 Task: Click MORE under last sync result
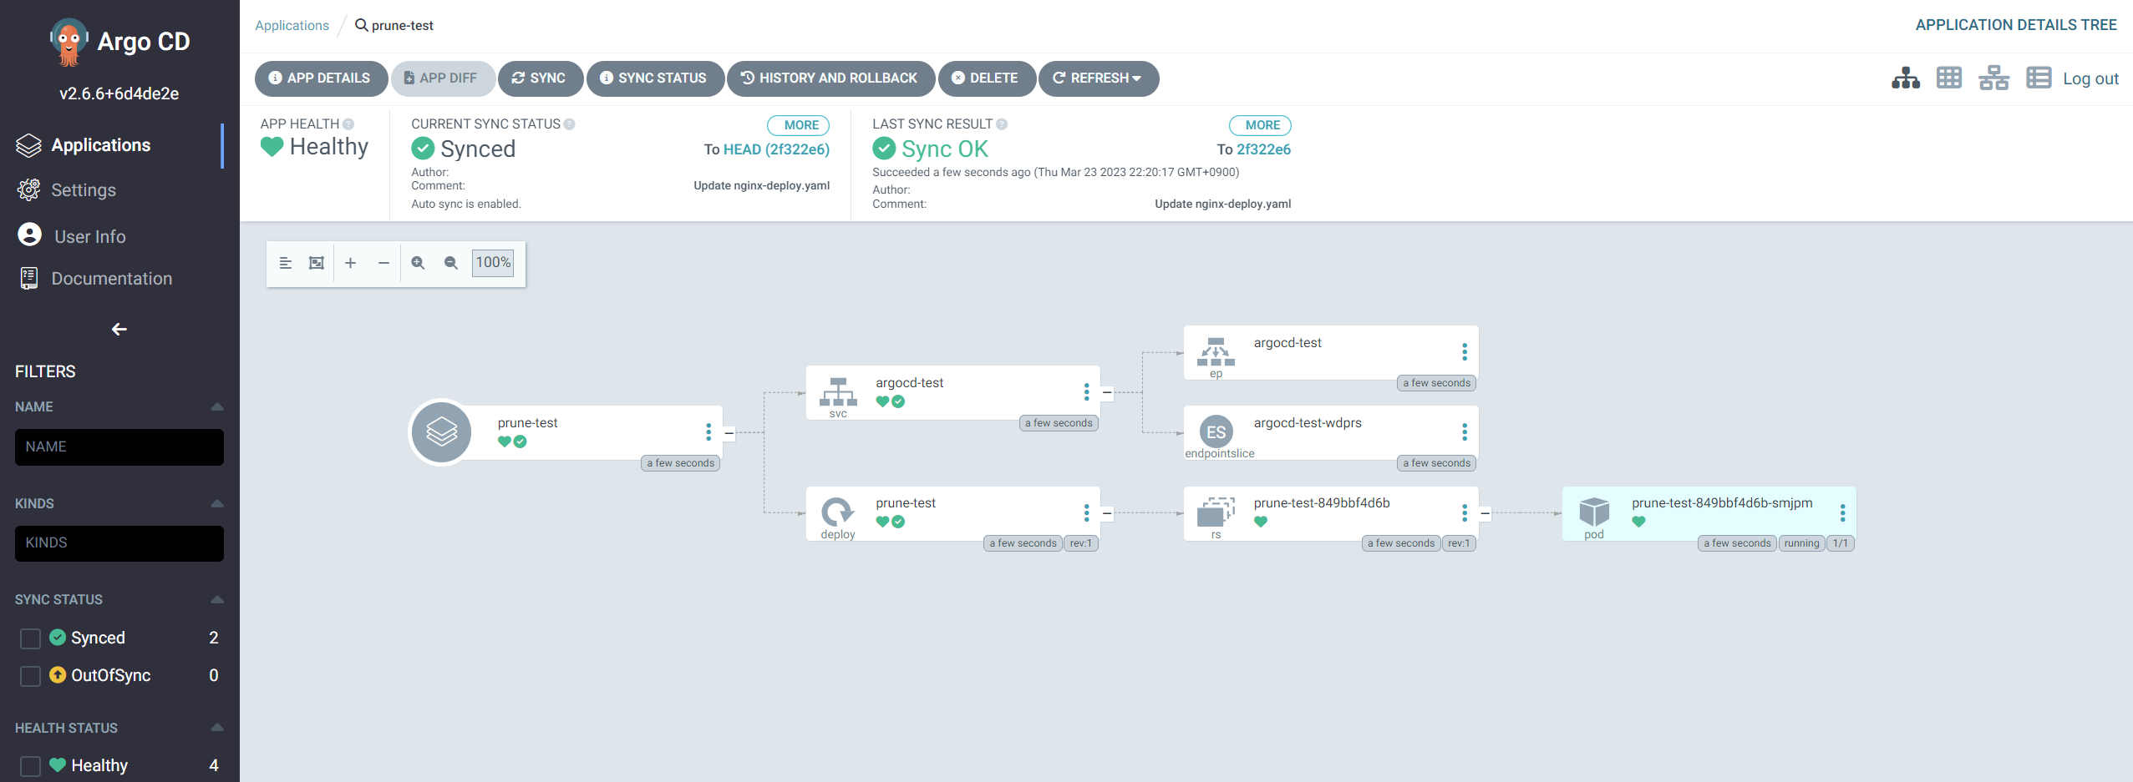(x=1260, y=125)
